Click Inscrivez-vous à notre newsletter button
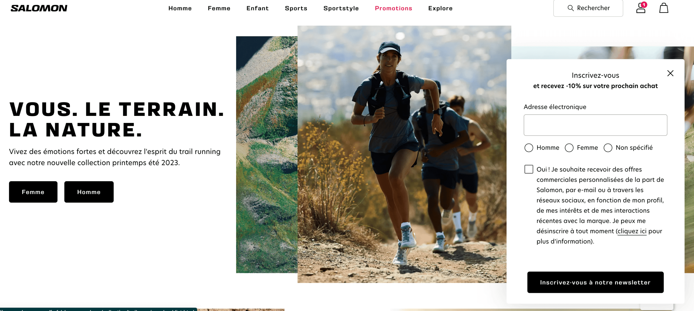Viewport: 694px width, 311px height. 595,282
